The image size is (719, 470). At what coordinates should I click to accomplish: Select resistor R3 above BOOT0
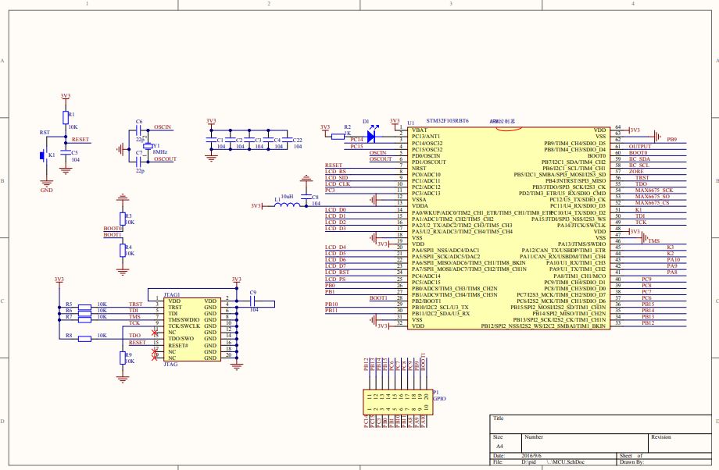123,219
